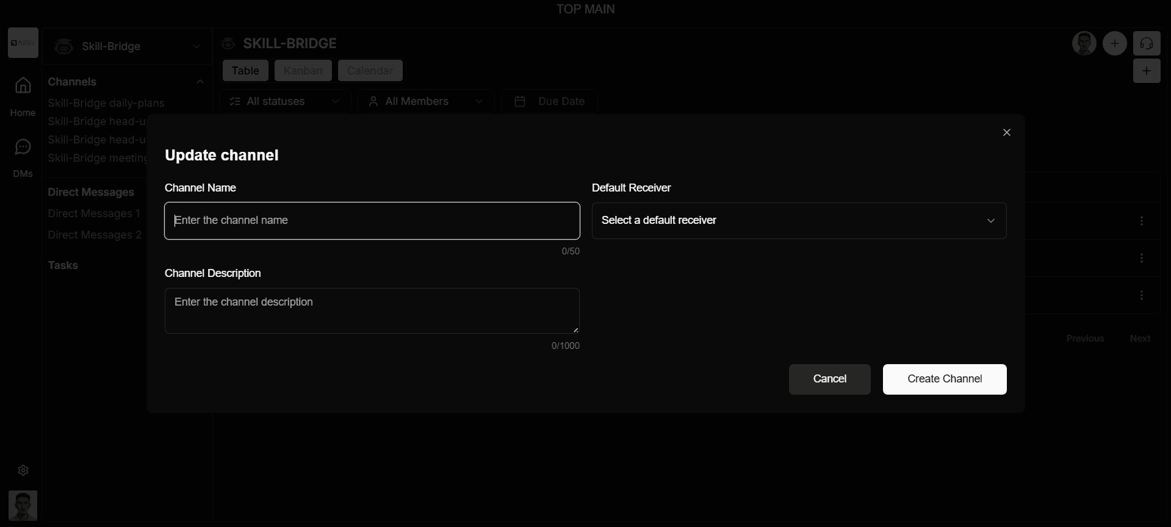Click the round plus button in top bar
This screenshot has height=527, width=1171.
(1115, 44)
